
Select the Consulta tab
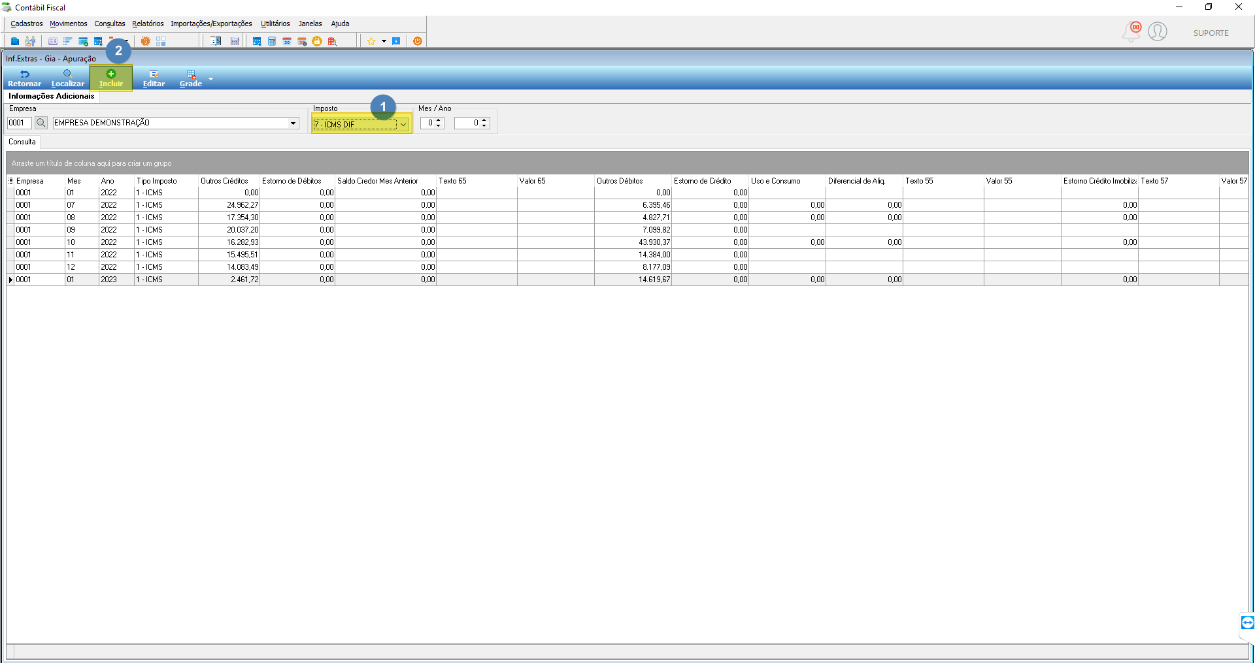22,142
